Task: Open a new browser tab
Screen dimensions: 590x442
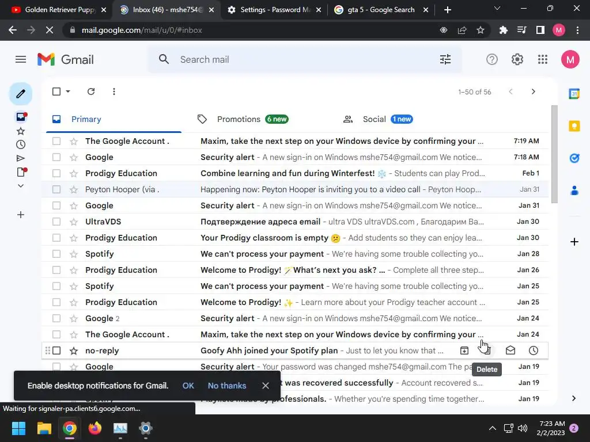Action: [447, 10]
